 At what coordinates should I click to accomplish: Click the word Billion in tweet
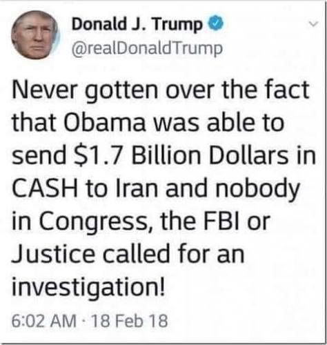pos(166,155)
